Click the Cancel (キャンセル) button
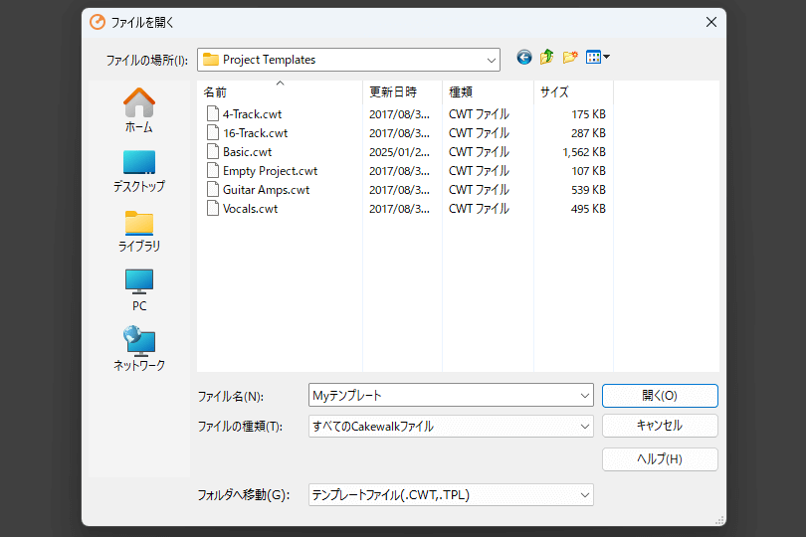The image size is (806, 537). coord(660,426)
